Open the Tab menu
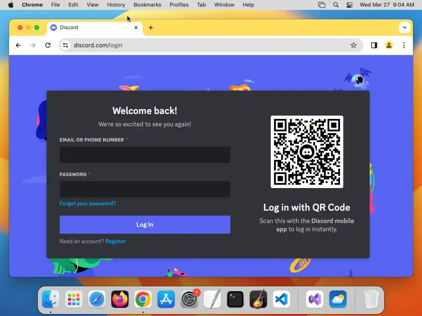 point(201,5)
